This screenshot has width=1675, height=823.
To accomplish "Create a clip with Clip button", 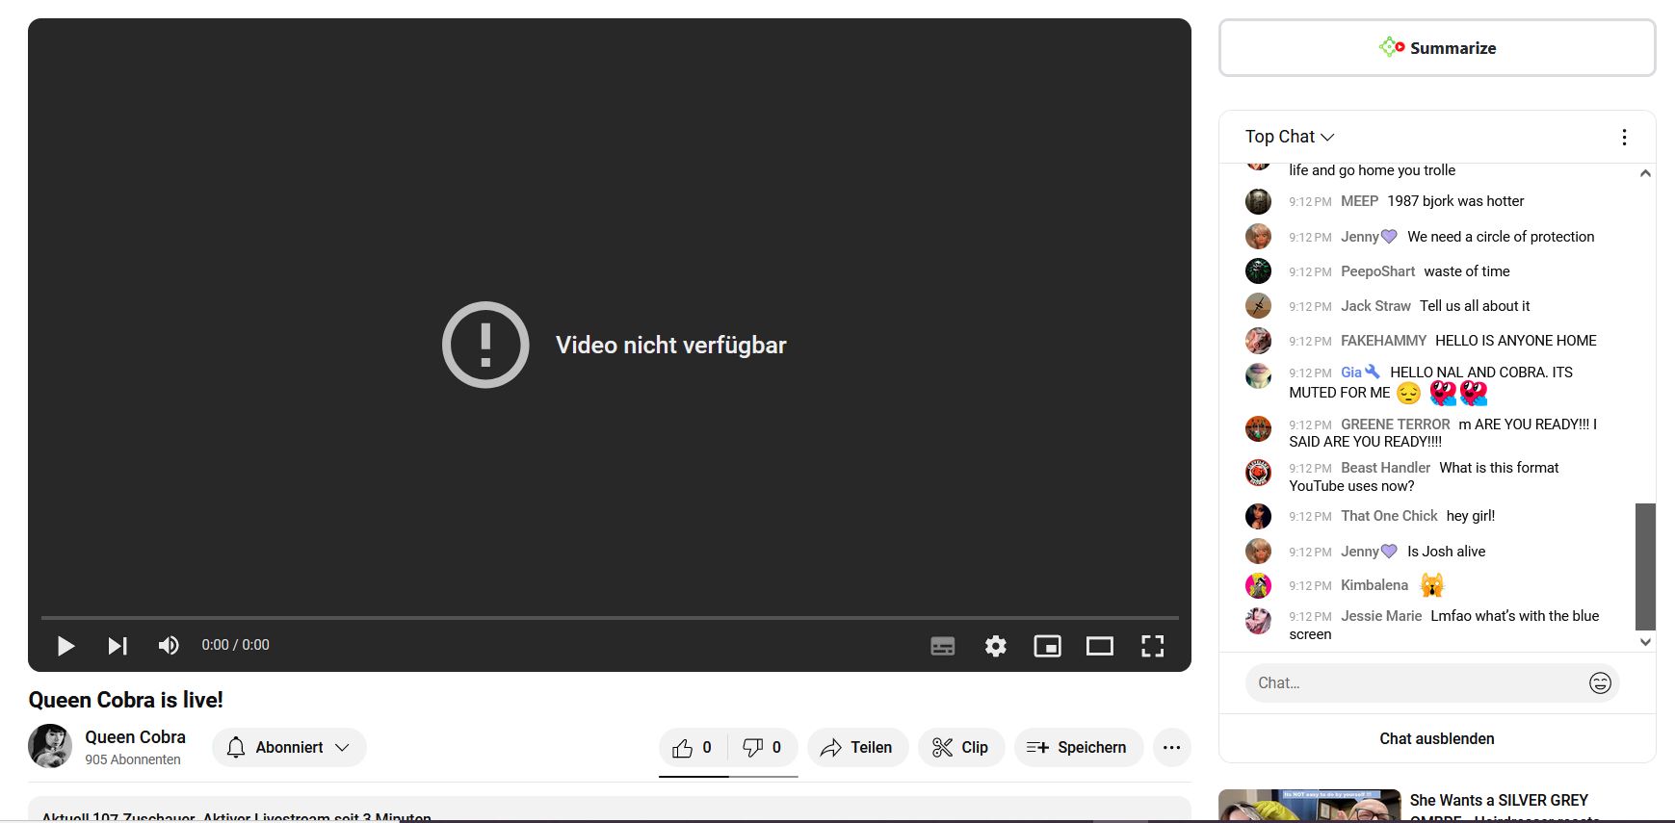I will click(x=961, y=748).
